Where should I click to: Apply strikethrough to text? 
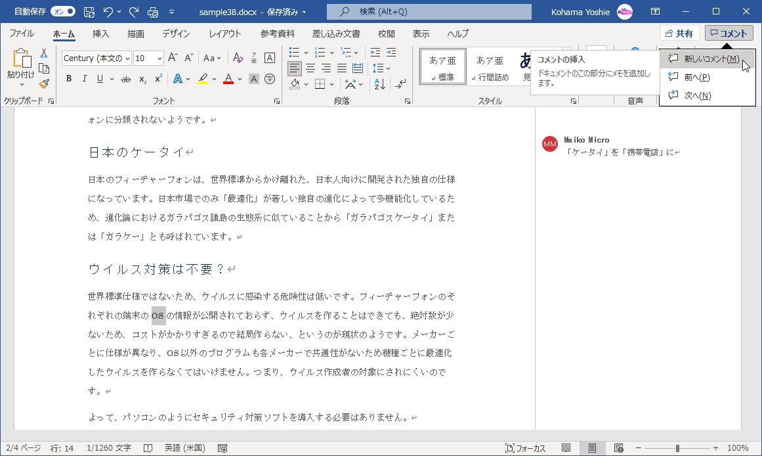(125, 80)
